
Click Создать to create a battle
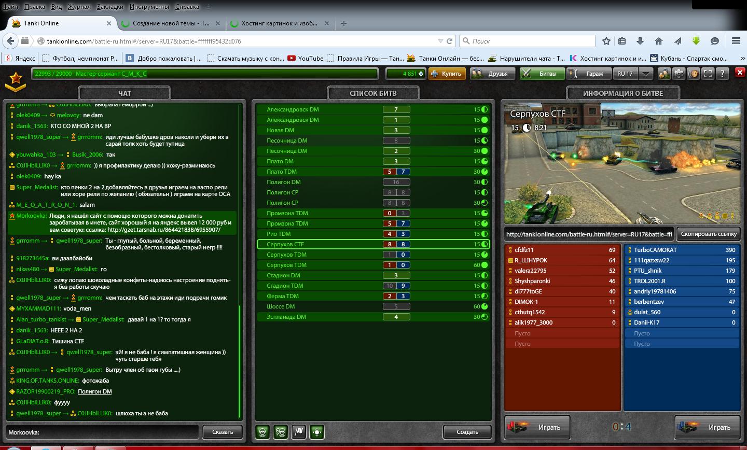(467, 432)
